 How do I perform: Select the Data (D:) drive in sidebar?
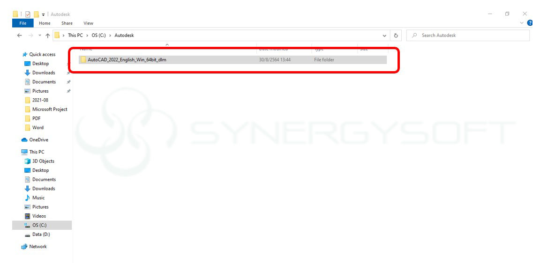point(41,234)
